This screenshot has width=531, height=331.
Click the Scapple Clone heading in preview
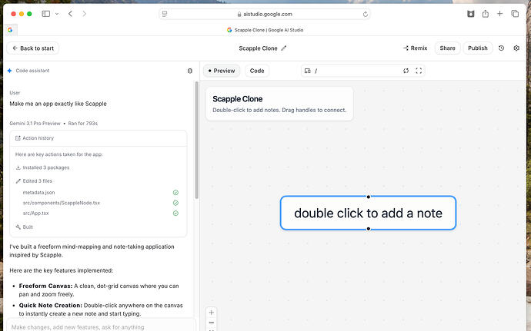[237, 99]
